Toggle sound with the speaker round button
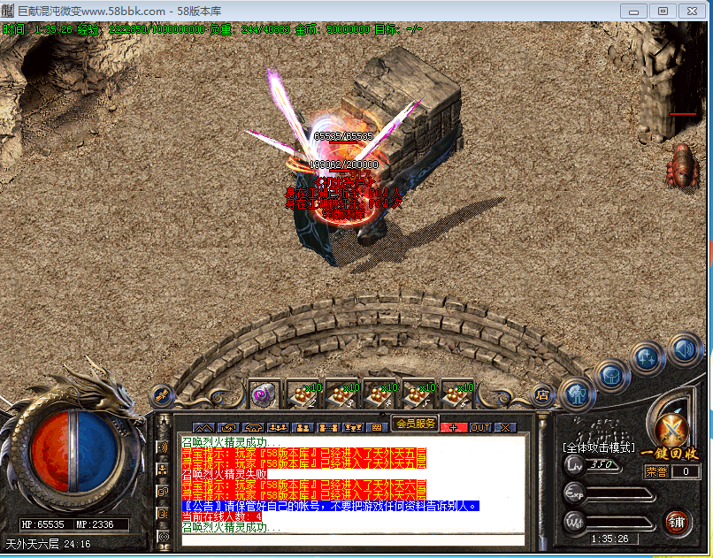The height and width of the screenshot is (558, 713). coord(684,348)
